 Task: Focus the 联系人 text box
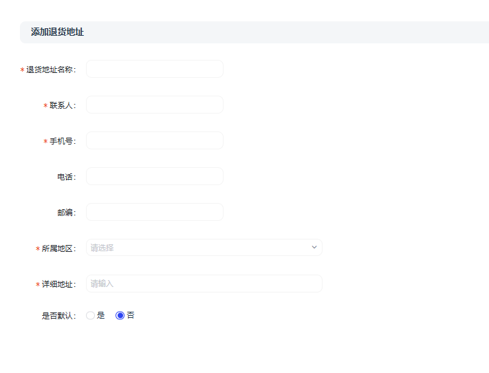tap(154, 105)
